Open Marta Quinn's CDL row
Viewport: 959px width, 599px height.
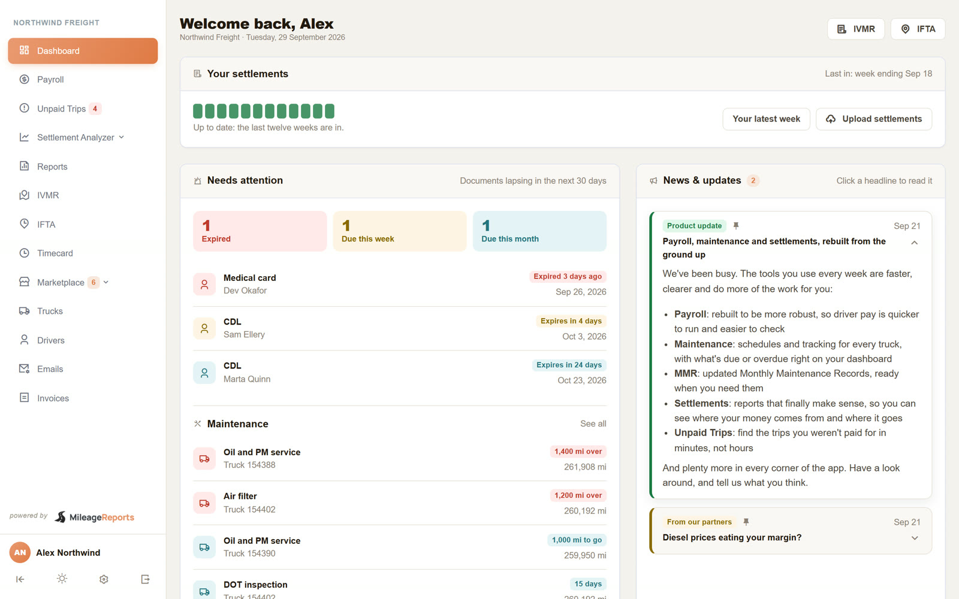pyautogui.click(x=400, y=373)
